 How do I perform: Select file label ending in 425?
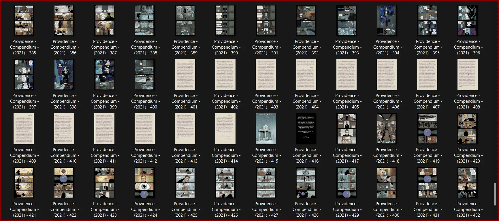[186, 209]
